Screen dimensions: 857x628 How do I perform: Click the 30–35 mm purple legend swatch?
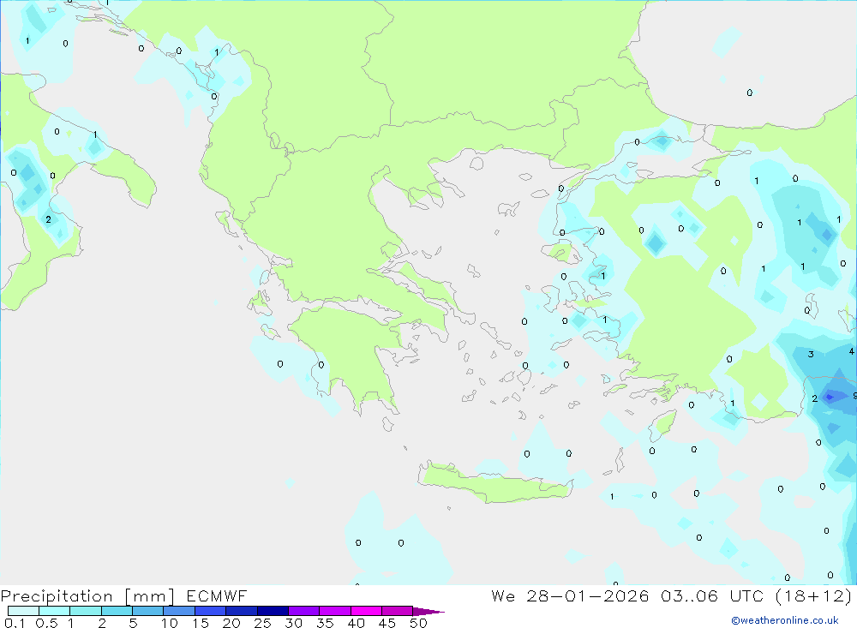303,611
